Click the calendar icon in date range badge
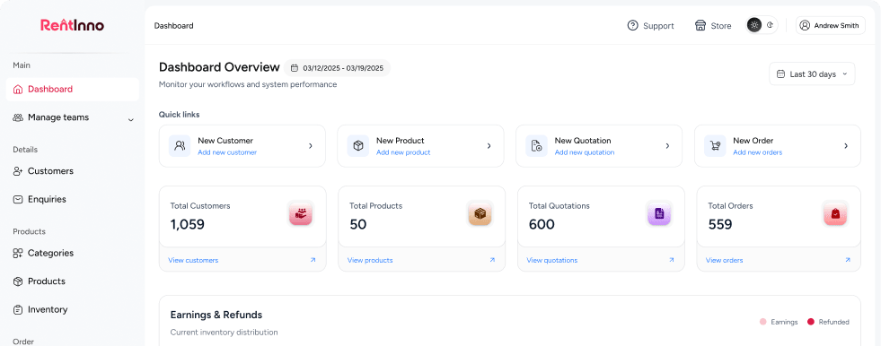 tap(295, 68)
